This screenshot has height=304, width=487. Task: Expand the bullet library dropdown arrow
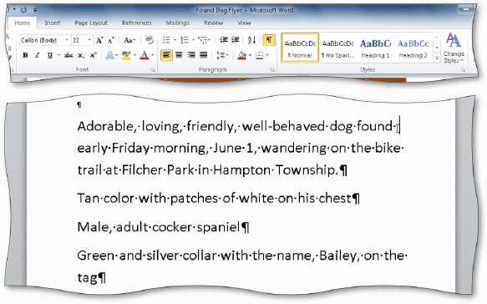[175, 40]
